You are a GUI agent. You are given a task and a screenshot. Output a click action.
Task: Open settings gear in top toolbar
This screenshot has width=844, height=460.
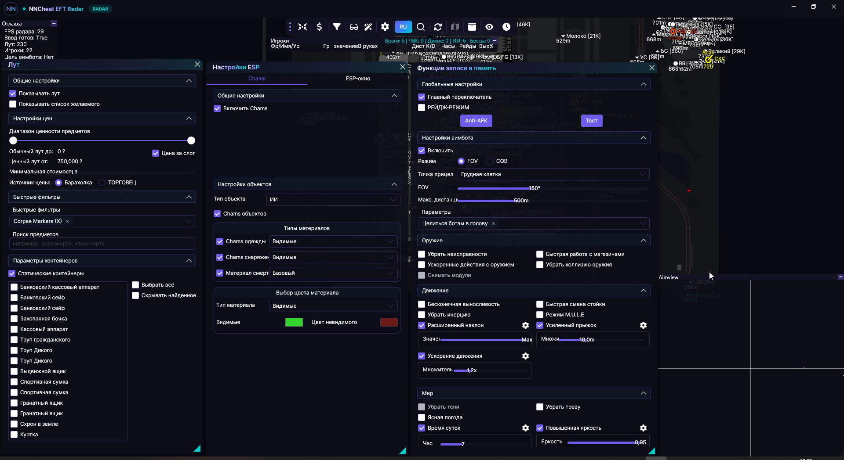click(385, 27)
